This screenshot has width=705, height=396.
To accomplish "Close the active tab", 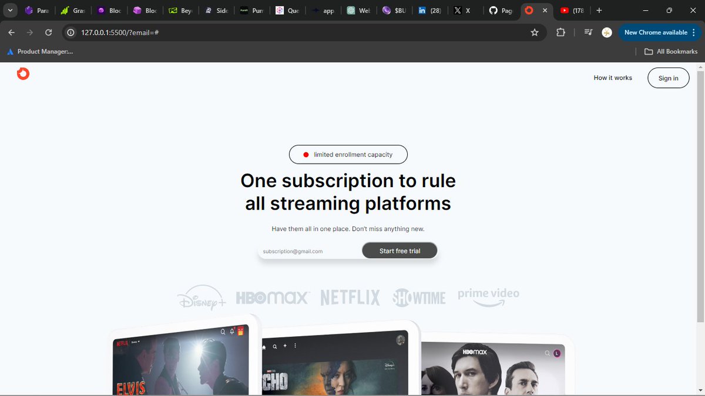I will (545, 11).
